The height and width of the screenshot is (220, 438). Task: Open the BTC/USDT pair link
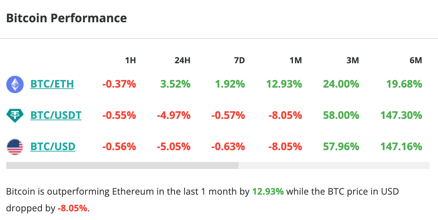click(x=56, y=115)
